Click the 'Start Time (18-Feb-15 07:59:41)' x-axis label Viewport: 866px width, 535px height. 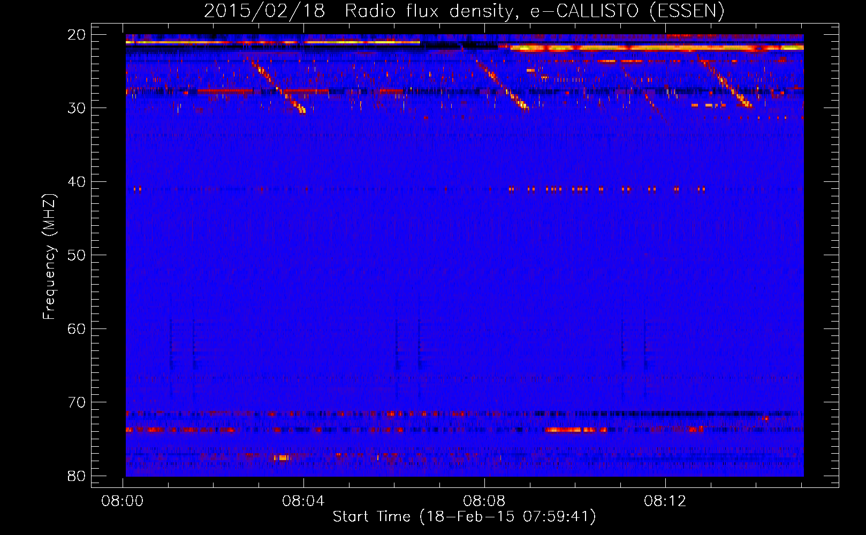[464, 517]
